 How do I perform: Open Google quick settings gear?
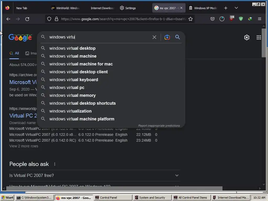(247, 37)
